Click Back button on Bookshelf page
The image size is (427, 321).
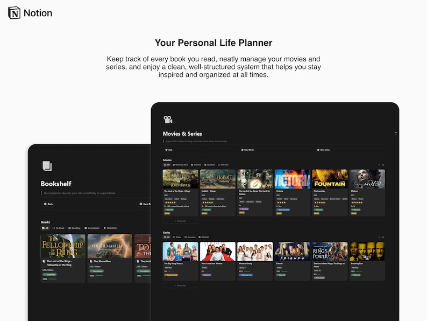point(48,204)
